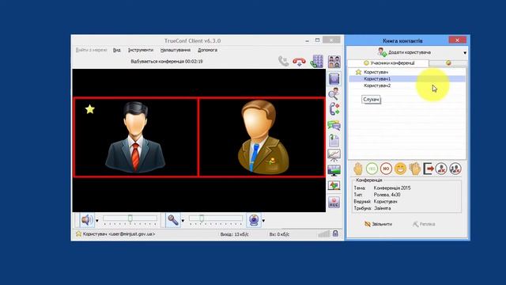Open the user search magnifier icon
506x285 pixels.
(334, 94)
